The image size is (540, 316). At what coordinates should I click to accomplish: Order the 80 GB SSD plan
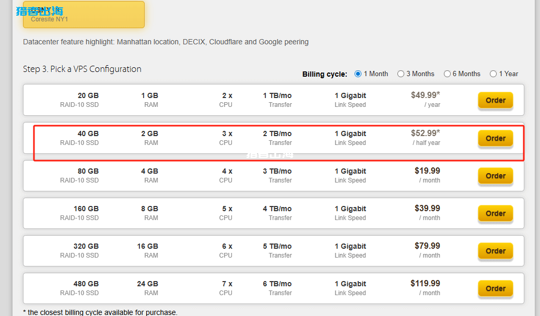[495, 176]
